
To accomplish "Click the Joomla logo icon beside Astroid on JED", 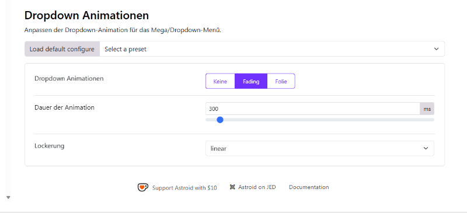I will [232, 187].
